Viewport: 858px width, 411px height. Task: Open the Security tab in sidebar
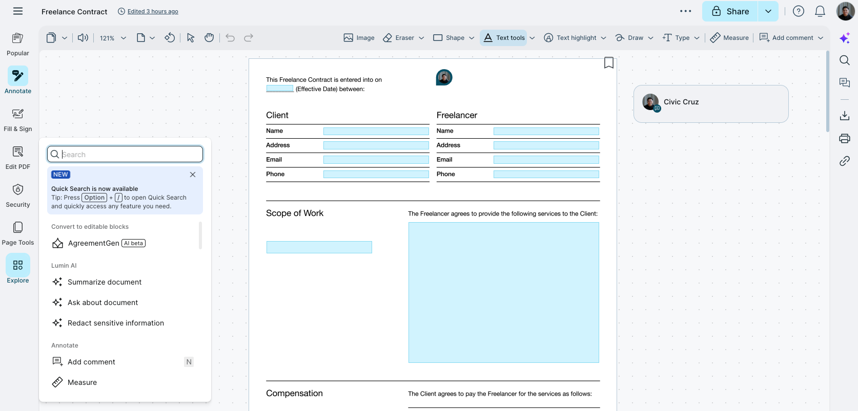coord(18,195)
